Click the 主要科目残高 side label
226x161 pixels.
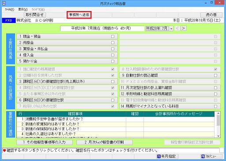click(11, 49)
